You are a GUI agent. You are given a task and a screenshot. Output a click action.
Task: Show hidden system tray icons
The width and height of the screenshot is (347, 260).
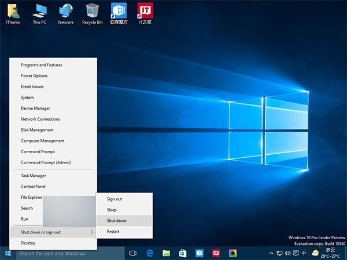pos(271,253)
